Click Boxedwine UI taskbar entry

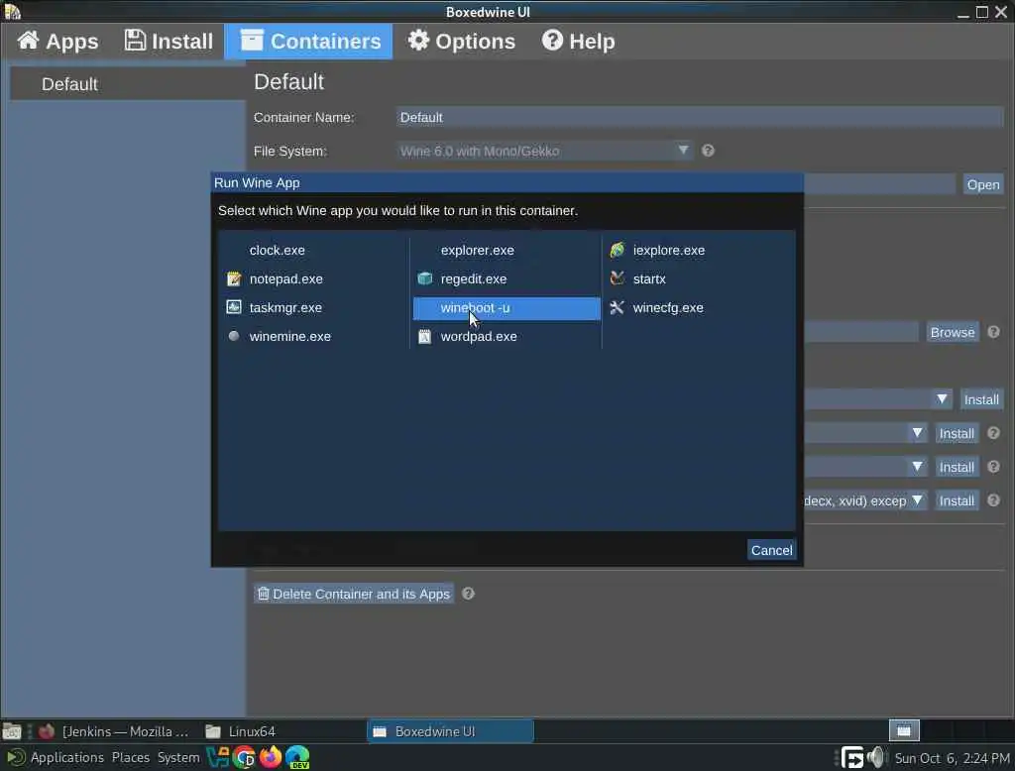(451, 731)
